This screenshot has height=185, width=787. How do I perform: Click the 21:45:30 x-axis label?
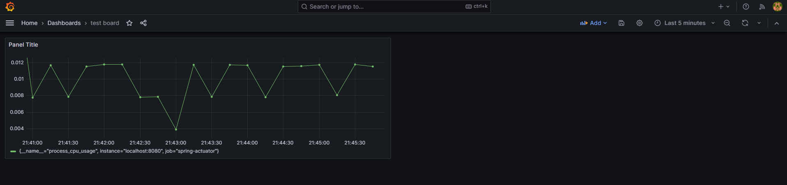pyautogui.click(x=355, y=143)
